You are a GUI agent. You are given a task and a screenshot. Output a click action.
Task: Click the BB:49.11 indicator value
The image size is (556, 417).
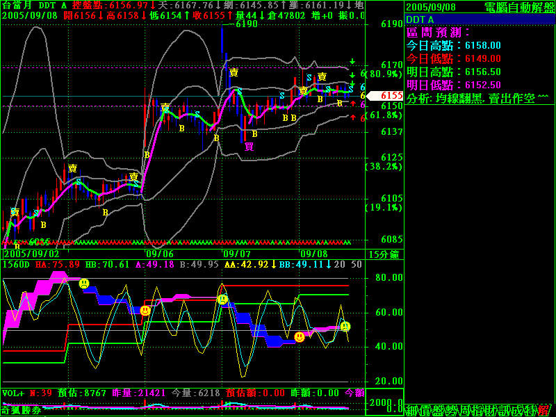click(302, 265)
